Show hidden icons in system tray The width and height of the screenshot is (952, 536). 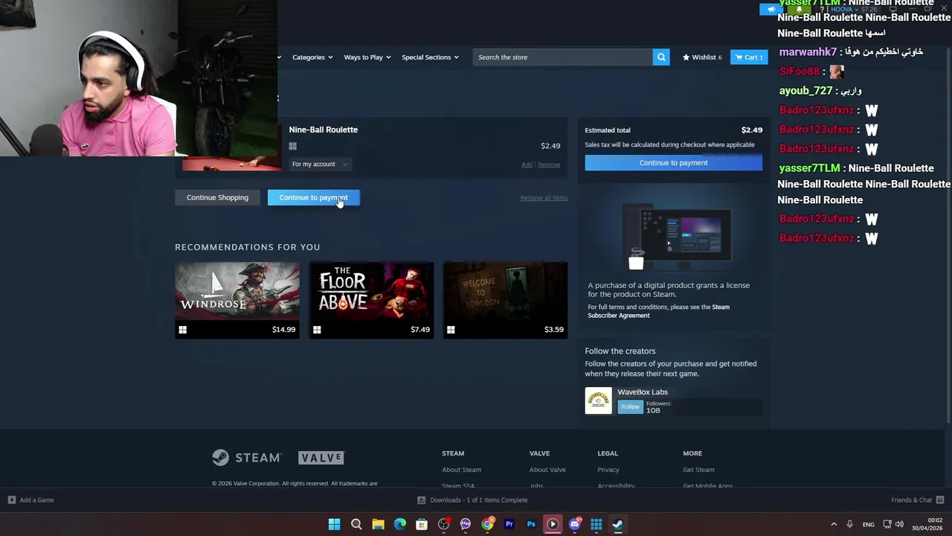(834, 524)
